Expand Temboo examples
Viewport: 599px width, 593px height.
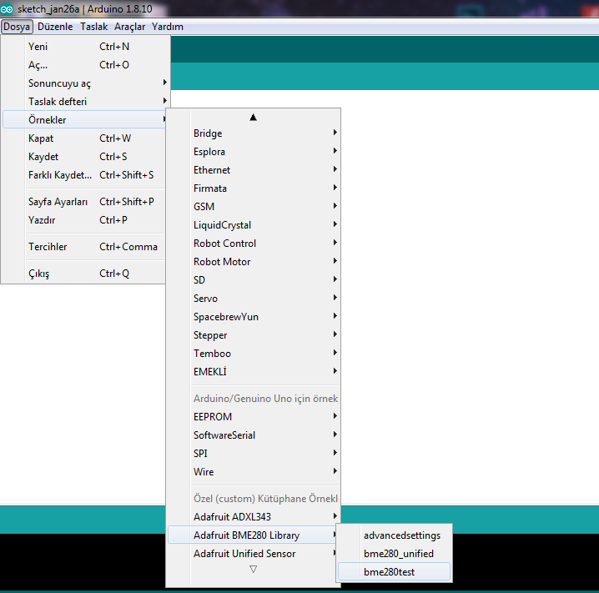coord(254,353)
